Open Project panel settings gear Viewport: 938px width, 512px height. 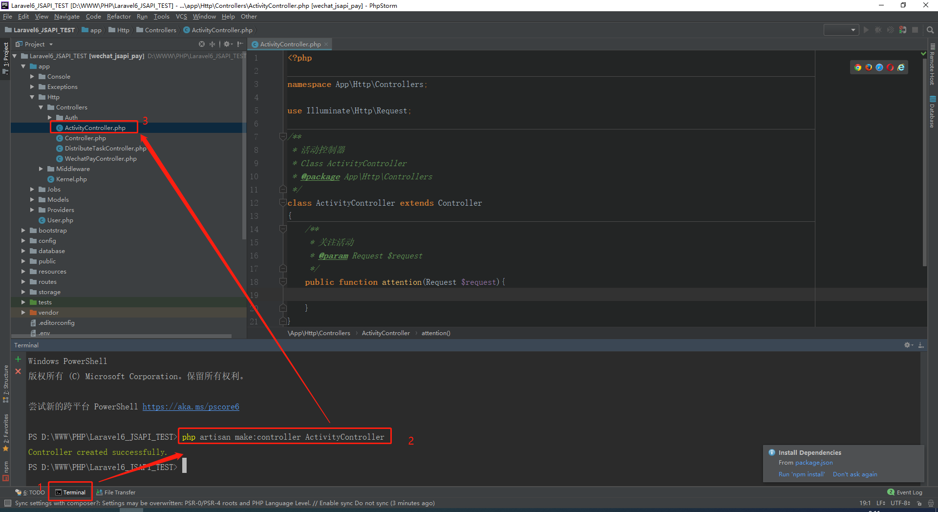tap(227, 44)
